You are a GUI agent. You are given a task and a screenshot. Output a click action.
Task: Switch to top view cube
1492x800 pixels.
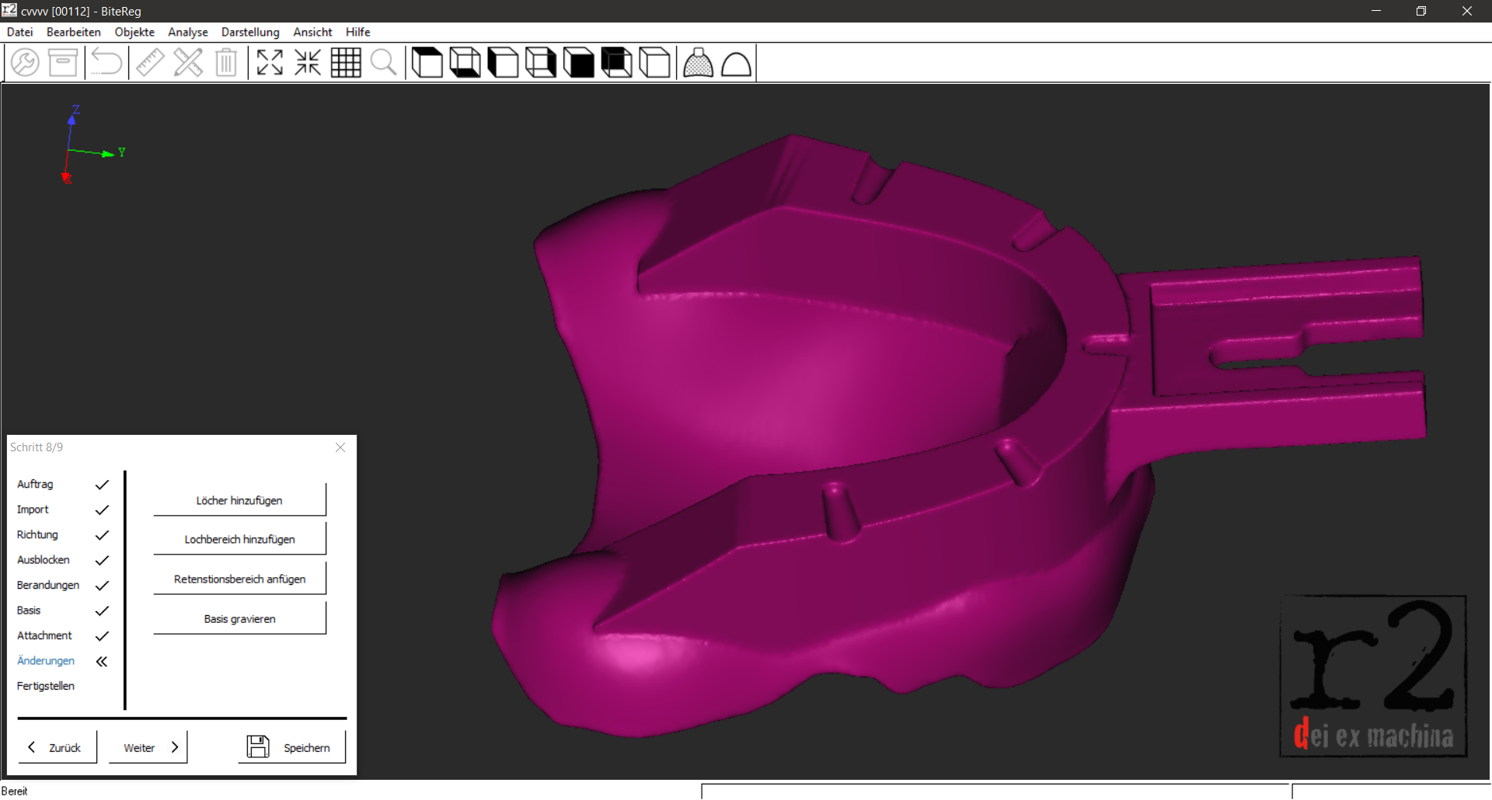point(427,62)
